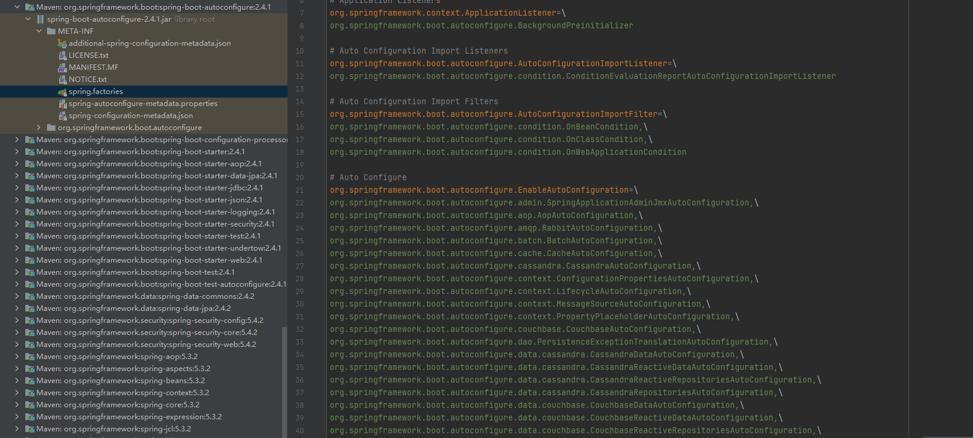Click line number 15 in the gutter
This screenshot has height=438, width=973.
[300, 114]
